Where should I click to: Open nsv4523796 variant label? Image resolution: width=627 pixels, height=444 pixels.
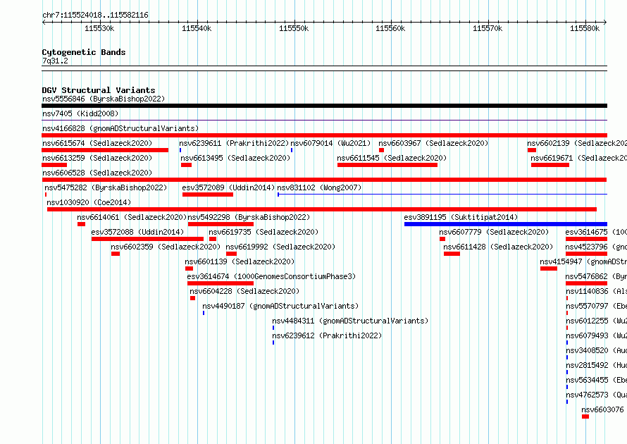click(596, 247)
